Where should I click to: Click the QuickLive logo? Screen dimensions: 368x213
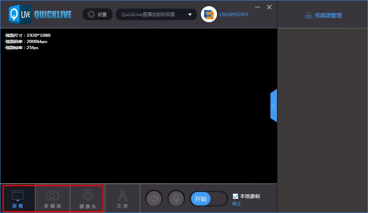(40, 14)
